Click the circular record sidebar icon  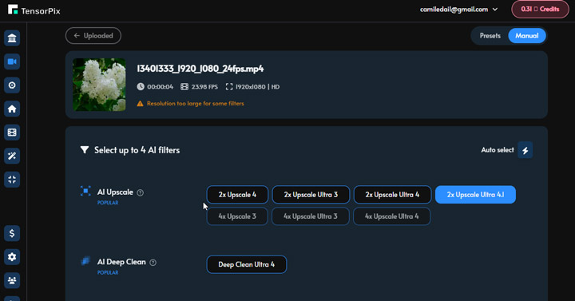pos(12,85)
